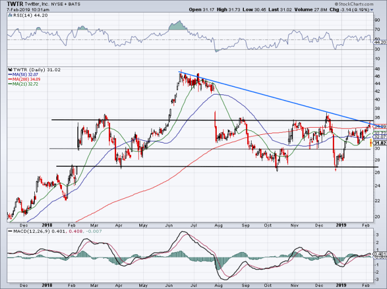This screenshot has width=387, height=289.
Task: Click the 20 price level on the price axis
Action: (377, 217)
